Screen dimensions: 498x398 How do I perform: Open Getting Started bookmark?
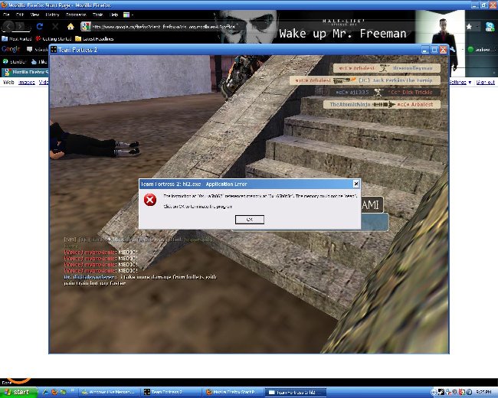53,39
